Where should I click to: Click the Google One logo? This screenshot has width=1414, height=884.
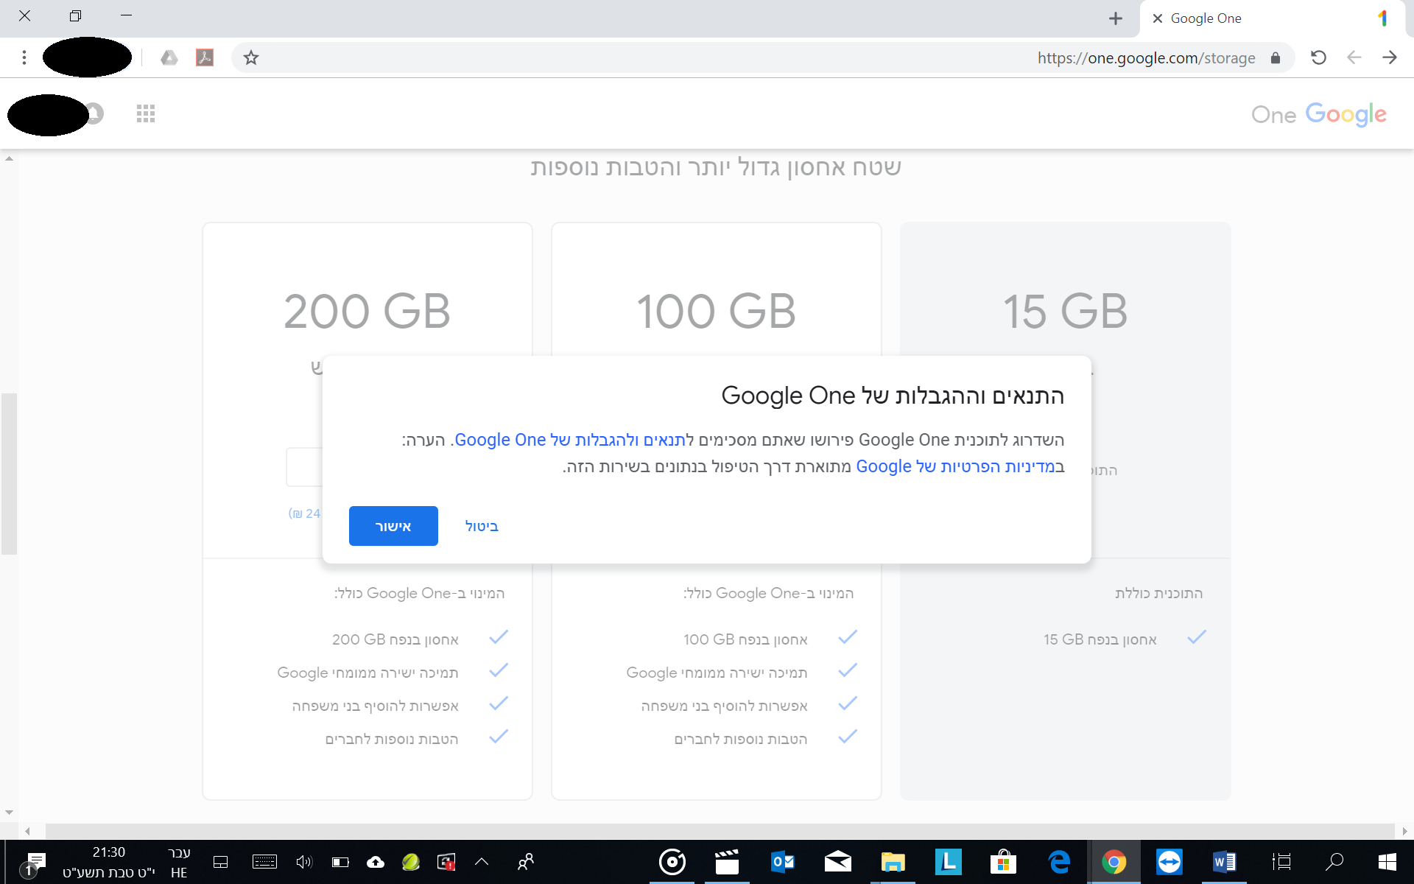1318,114
